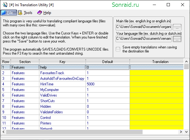Image resolution: width=190 pixels, height=140 pixels.
Task: Maximize the Ini Translation Utility window
Action: point(168,5)
